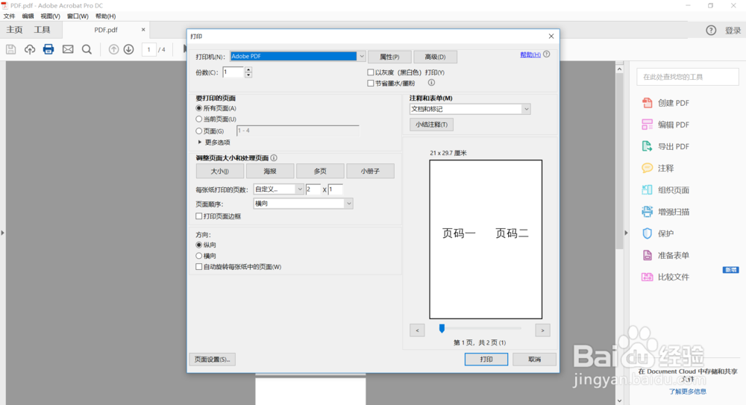Close the print dialog with X
The height and width of the screenshot is (405, 746).
[x=551, y=36]
